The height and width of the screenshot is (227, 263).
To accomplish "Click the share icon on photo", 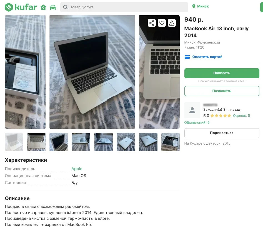I will [152, 23].
